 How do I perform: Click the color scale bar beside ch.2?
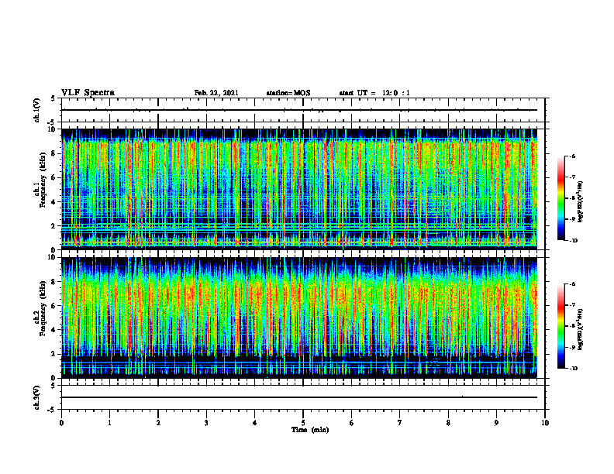coord(561,326)
